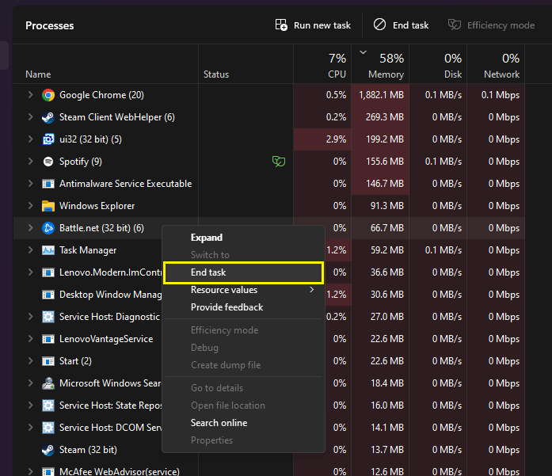Click the Antimalware Service Executable icon

(48, 184)
